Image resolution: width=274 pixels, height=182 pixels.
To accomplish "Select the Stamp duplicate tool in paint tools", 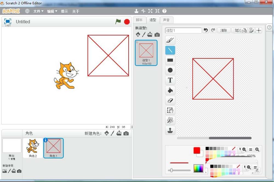I will point(170,130).
